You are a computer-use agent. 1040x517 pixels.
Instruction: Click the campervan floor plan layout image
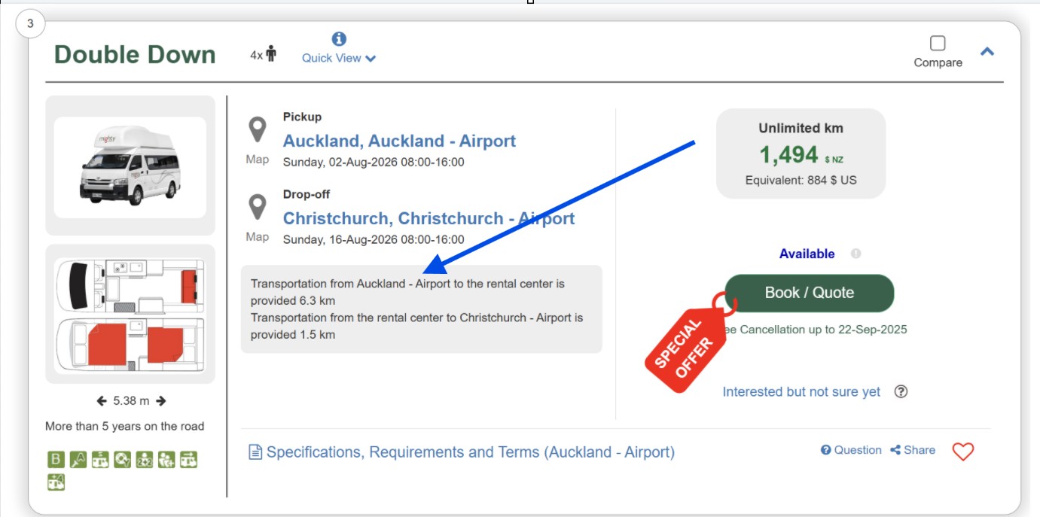pos(130,314)
